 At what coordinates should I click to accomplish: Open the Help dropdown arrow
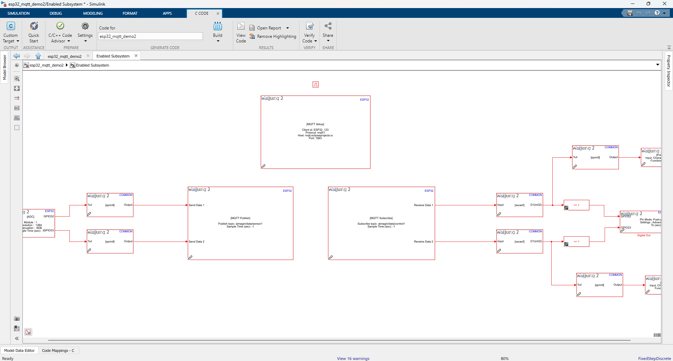coord(664,13)
